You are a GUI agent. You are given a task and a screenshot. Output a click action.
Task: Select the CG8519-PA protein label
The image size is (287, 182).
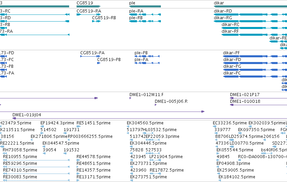(x=92, y=53)
